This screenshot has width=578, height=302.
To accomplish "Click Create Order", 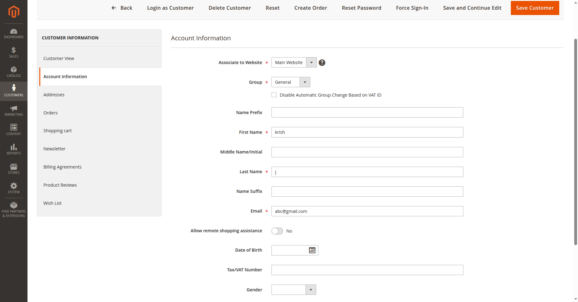I will (311, 8).
